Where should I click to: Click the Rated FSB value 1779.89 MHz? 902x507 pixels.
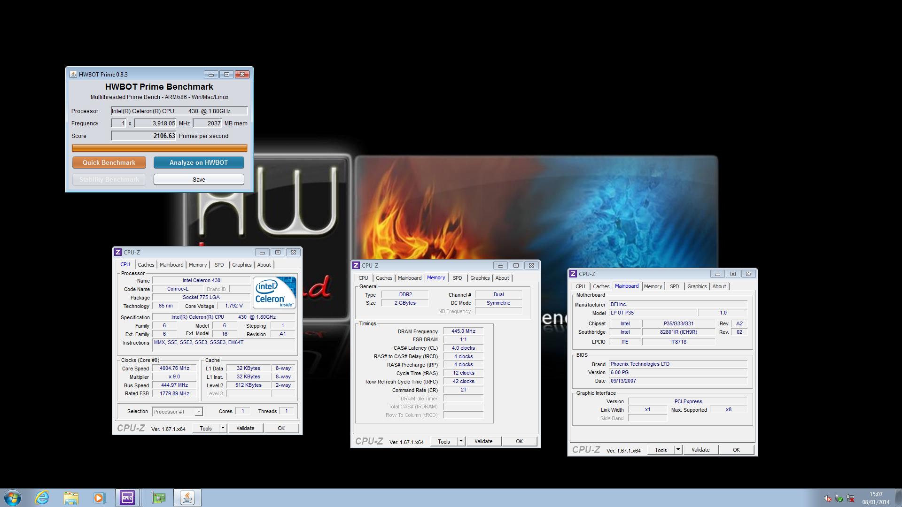pyautogui.click(x=174, y=394)
